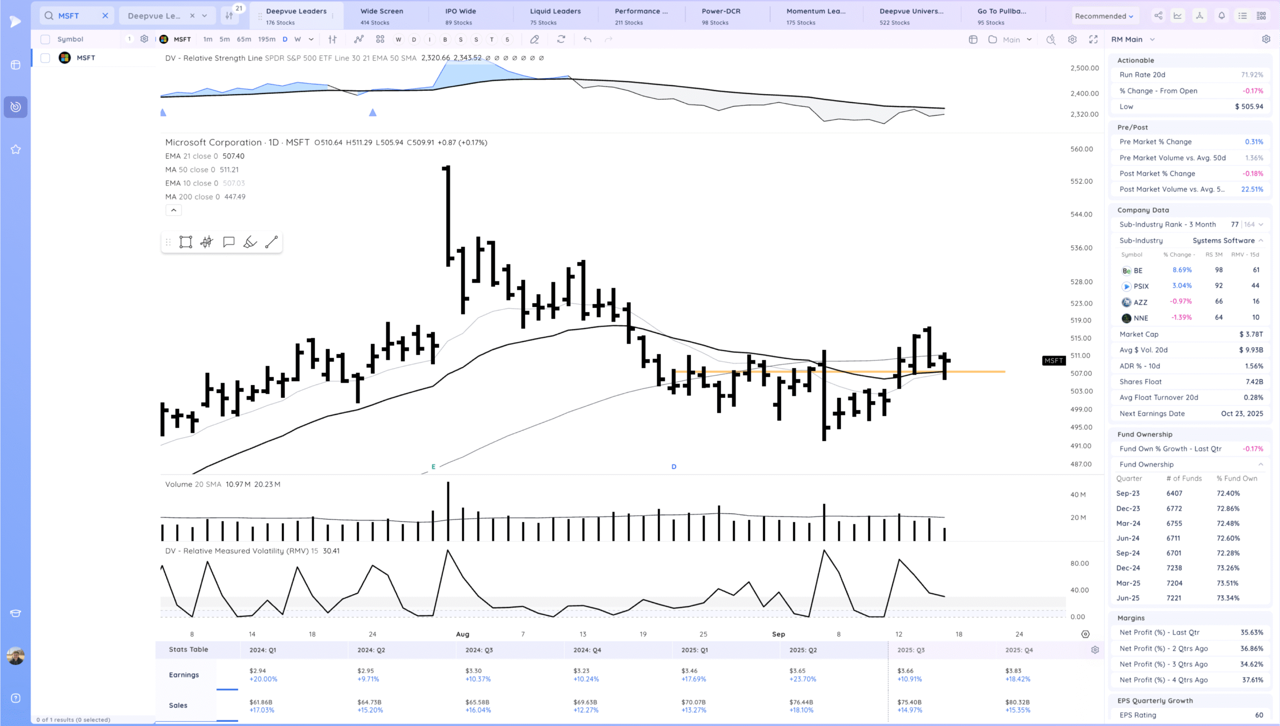
Task: Switch to list view icon
Action: pos(1242,15)
